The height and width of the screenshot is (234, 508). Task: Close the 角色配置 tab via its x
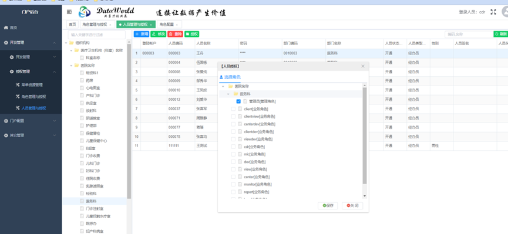pos(177,25)
